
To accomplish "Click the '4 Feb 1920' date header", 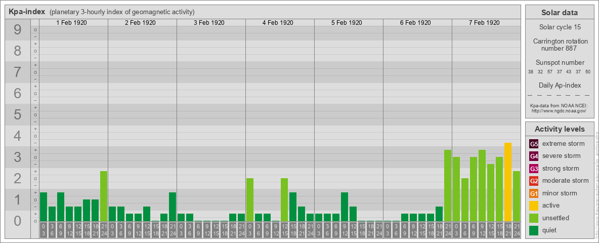I will click(278, 23).
